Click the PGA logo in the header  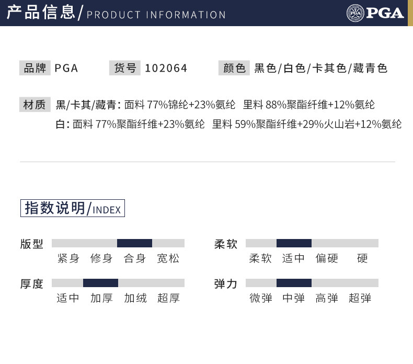tap(375, 12)
